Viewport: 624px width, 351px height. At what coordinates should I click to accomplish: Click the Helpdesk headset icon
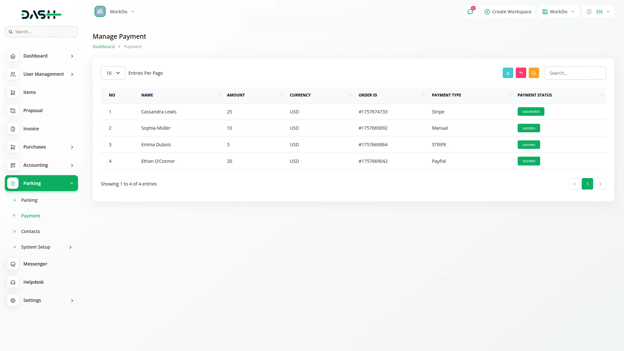coord(13,282)
